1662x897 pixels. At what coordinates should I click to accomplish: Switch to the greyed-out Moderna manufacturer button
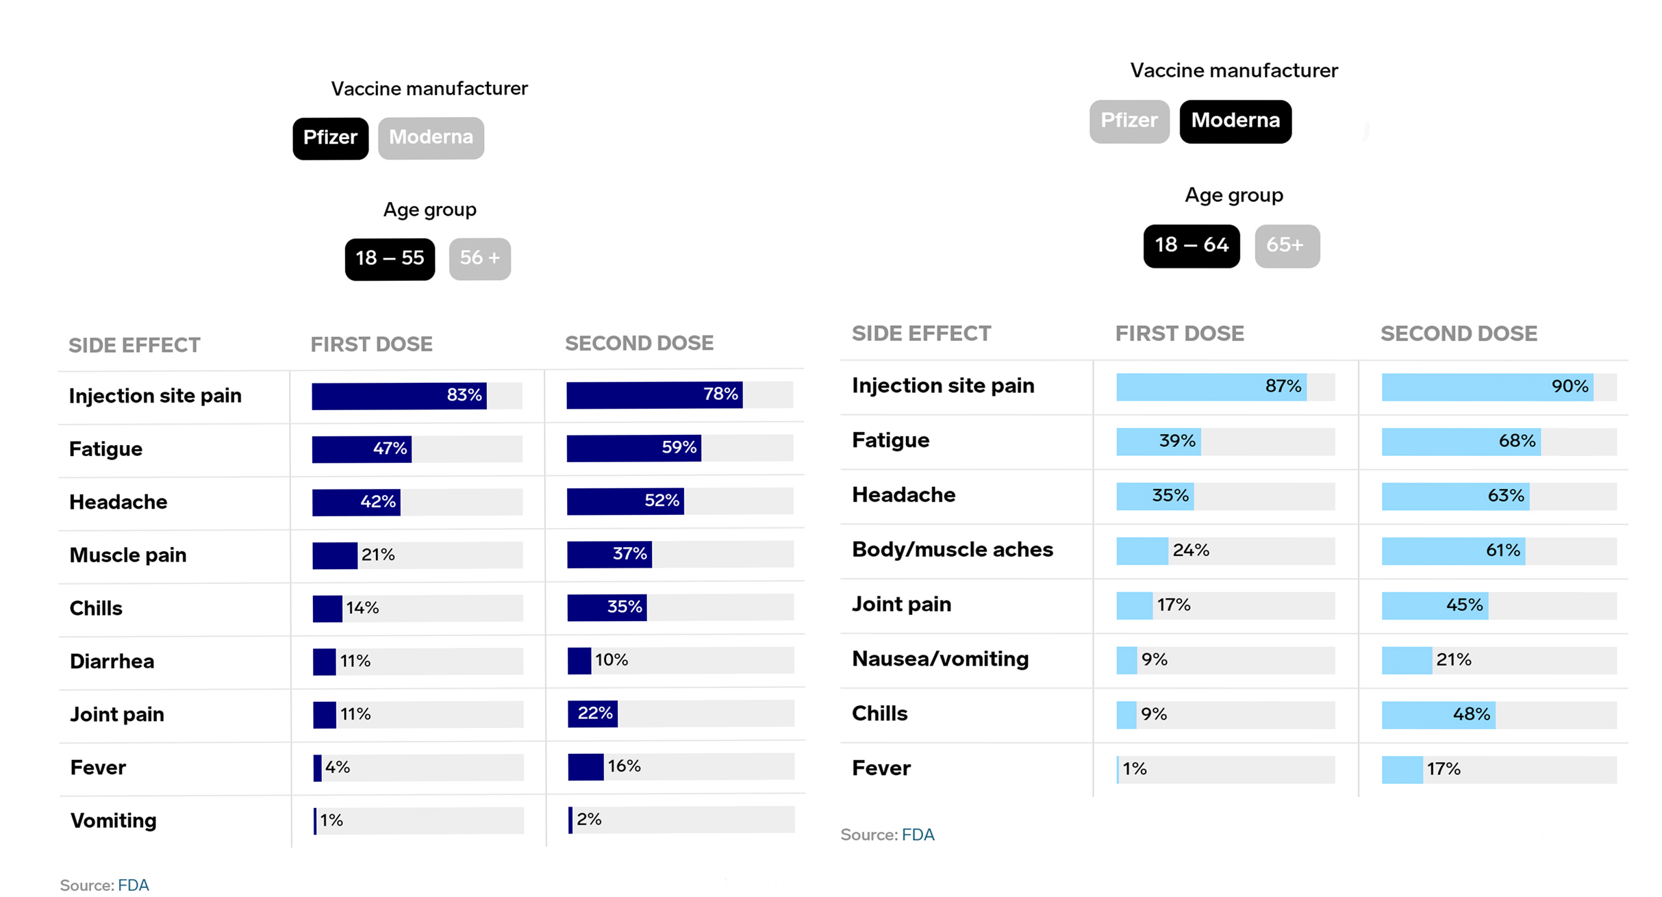pos(431,138)
